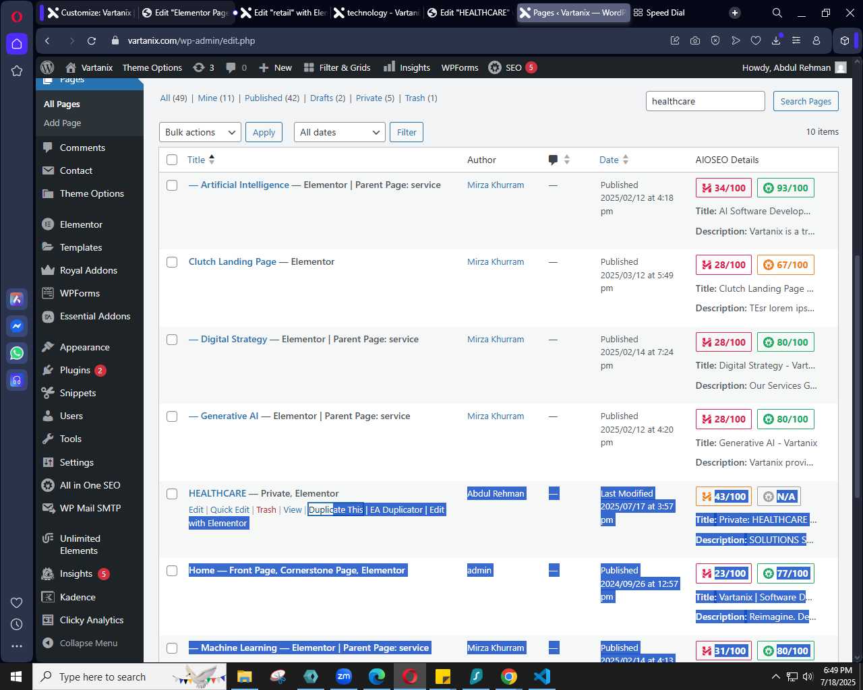Click the Windows Start button
Screen dimensions: 863x690
(x=16, y=677)
